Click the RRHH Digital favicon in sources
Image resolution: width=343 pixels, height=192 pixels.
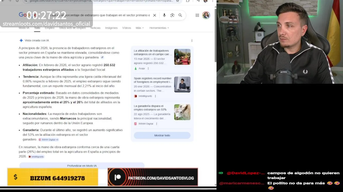pyautogui.click(x=135, y=124)
